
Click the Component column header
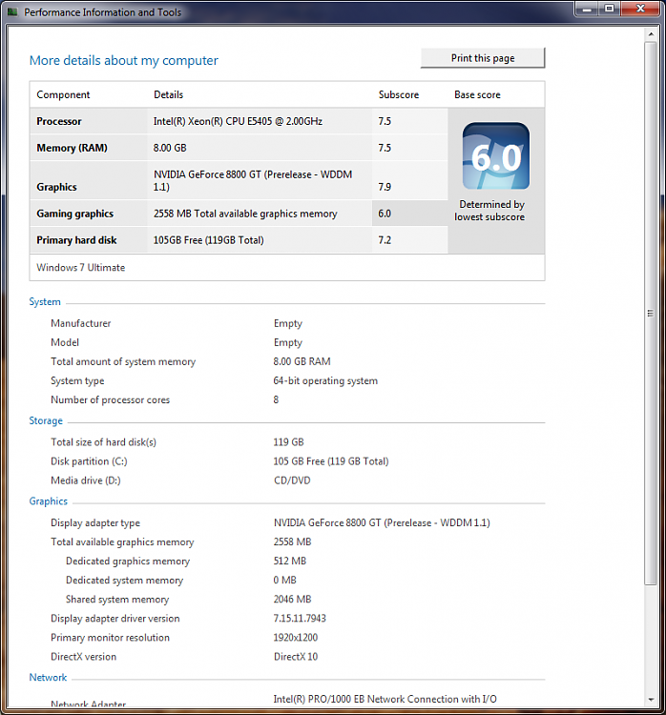click(x=63, y=94)
